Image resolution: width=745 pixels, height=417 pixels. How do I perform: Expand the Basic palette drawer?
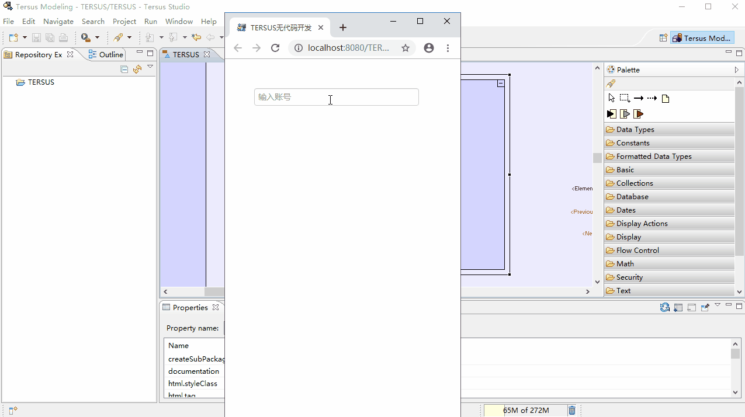pos(669,170)
